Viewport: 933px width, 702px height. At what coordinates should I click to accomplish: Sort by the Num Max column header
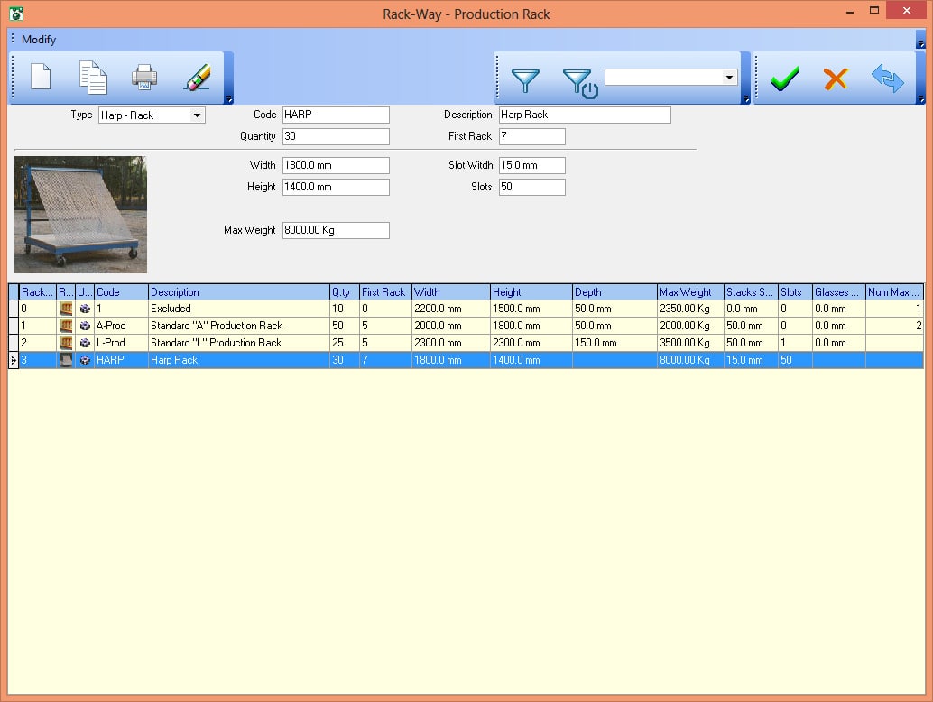(x=894, y=292)
